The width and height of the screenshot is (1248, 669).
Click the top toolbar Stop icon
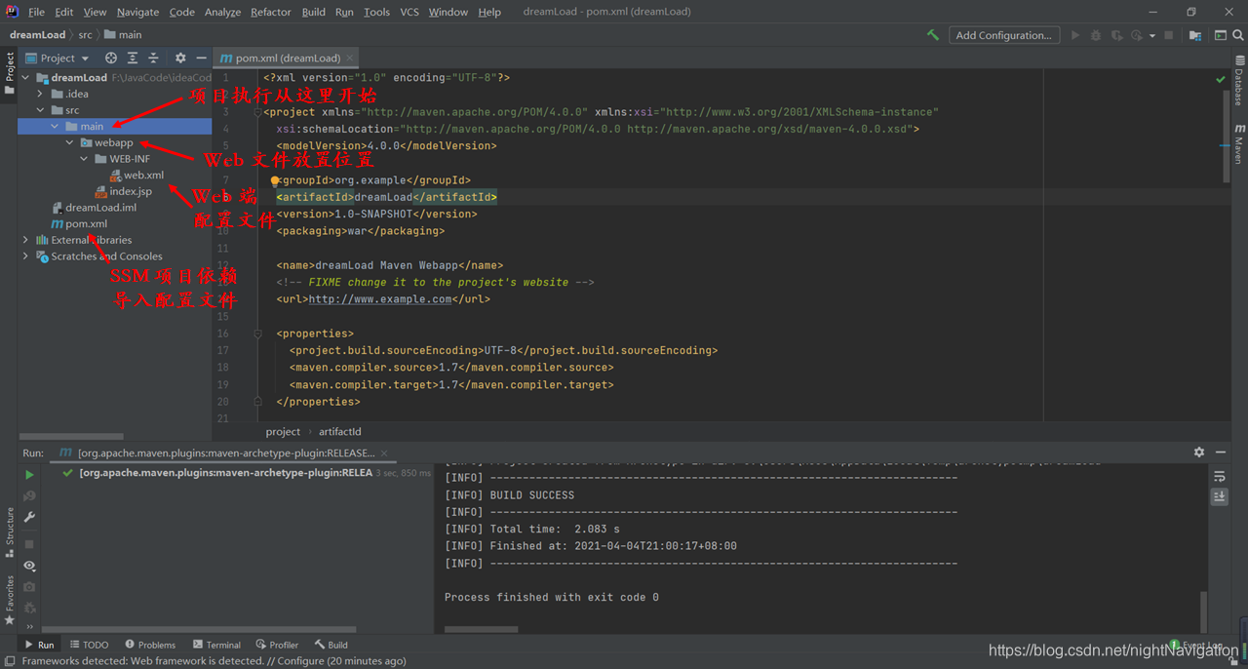(x=1168, y=35)
